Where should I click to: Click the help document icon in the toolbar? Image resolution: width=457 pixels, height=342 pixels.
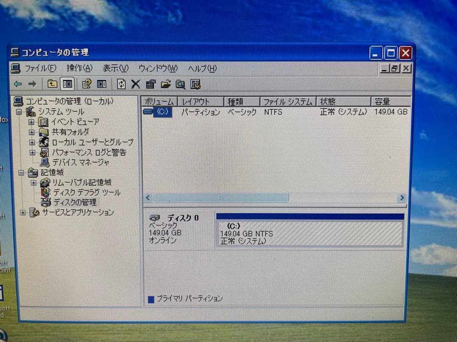[87, 84]
